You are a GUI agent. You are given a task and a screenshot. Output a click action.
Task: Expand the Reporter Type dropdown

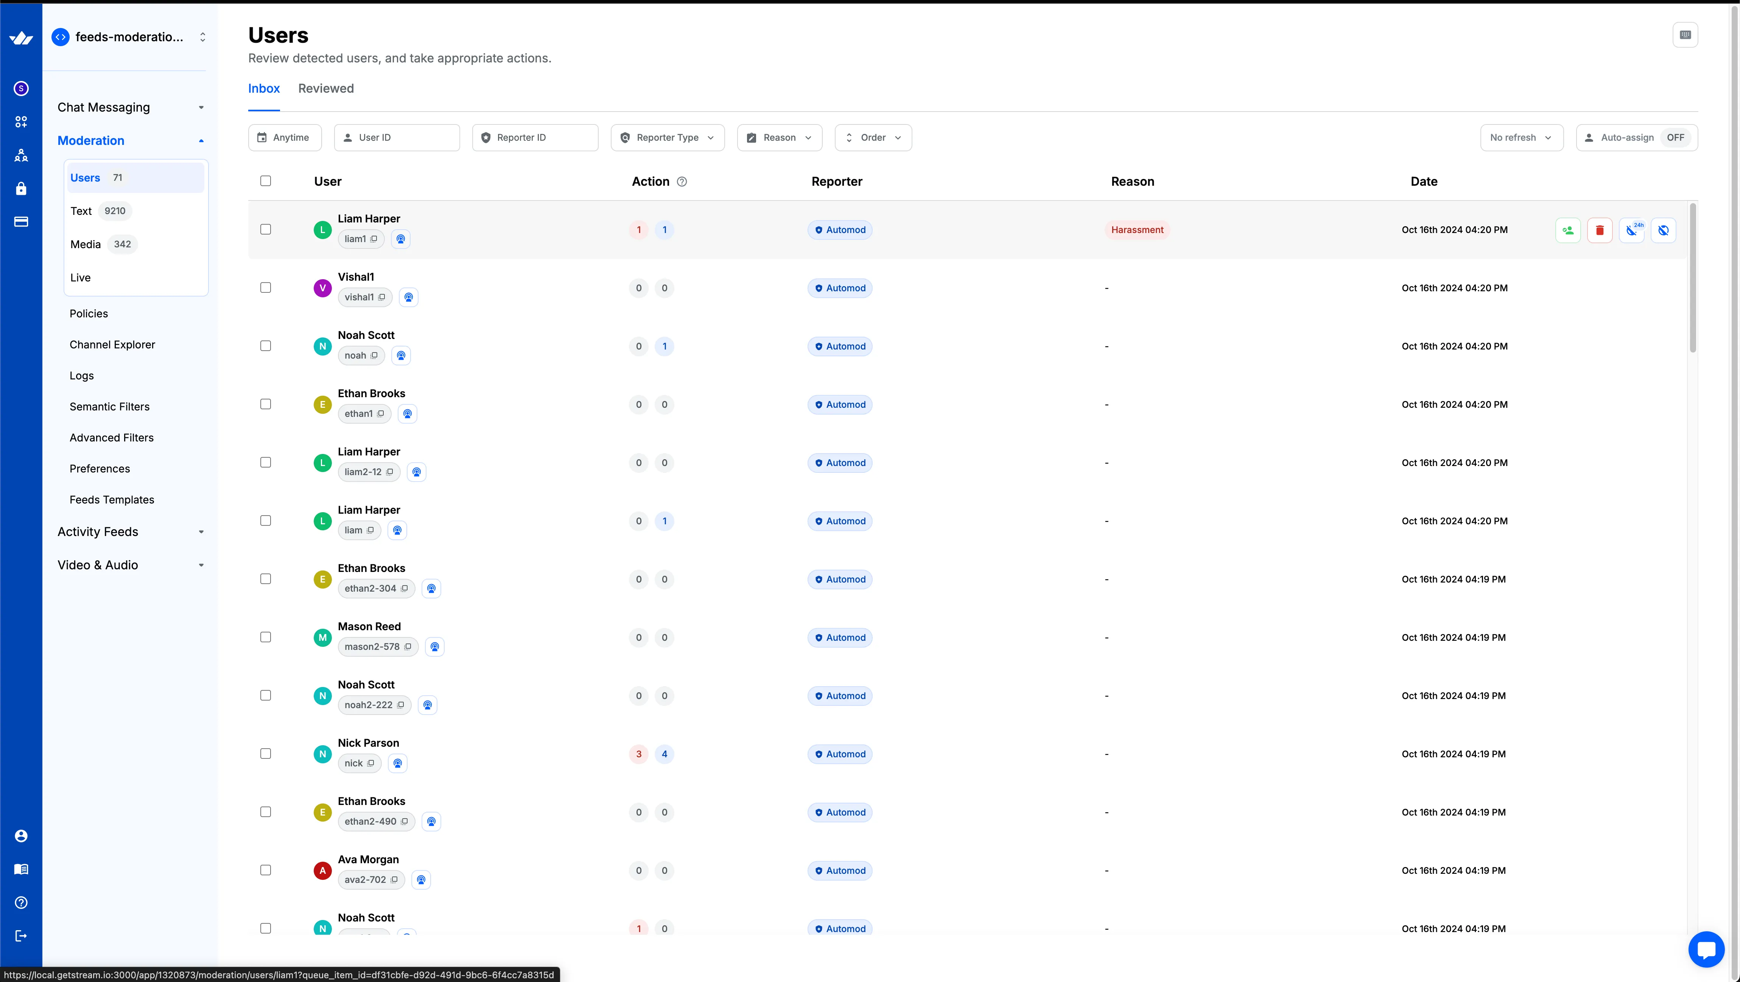click(x=668, y=137)
